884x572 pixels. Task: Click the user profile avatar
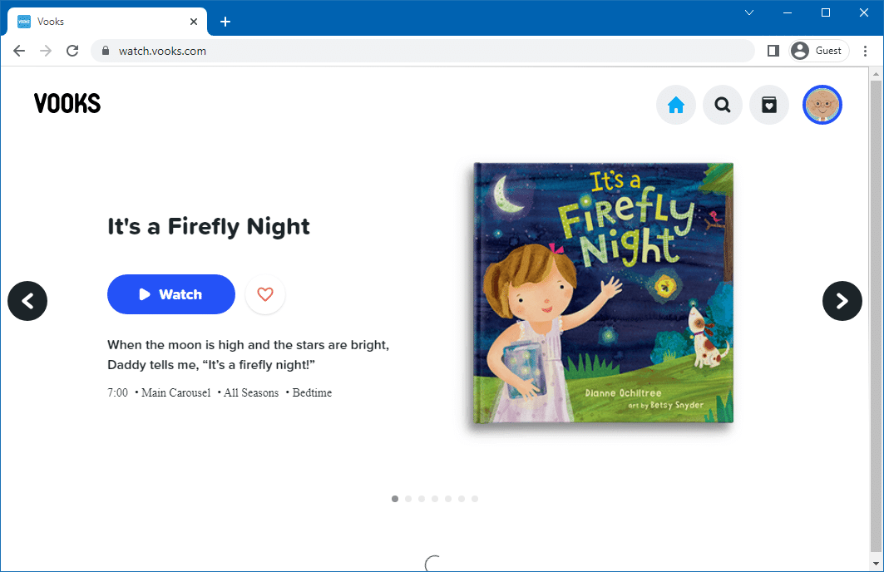click(822, 105)
